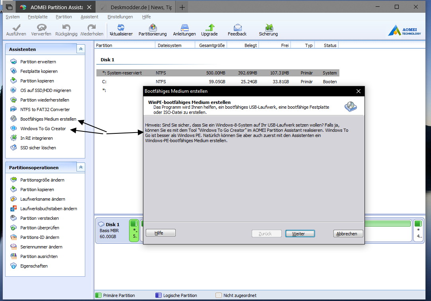Image resolution: width=431 pixels, height=301 pixels.
Task: Open Seriennummer ändern
Action: [x=41, y=247]
